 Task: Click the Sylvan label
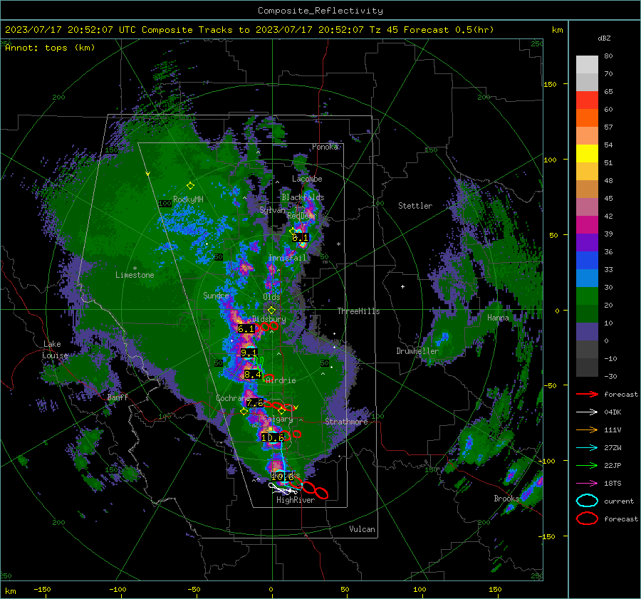[272, 209]
